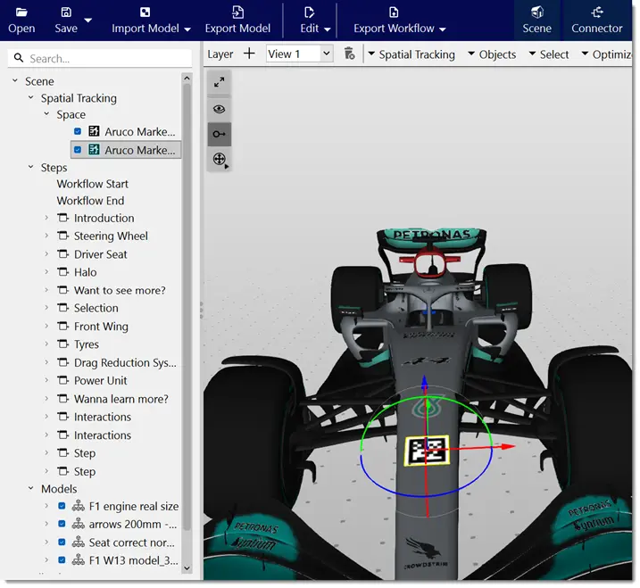This screenshot has height=588, width=640.
Task: Click the arrows 200mm model icon
Action: [79, 524]
